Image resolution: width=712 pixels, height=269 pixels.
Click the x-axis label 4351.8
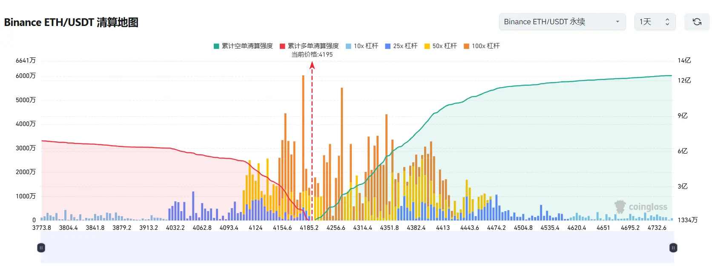[x=390, y=228]
